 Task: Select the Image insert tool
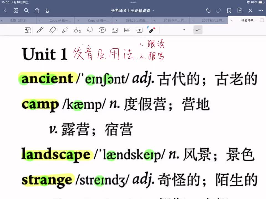[115, 30]
